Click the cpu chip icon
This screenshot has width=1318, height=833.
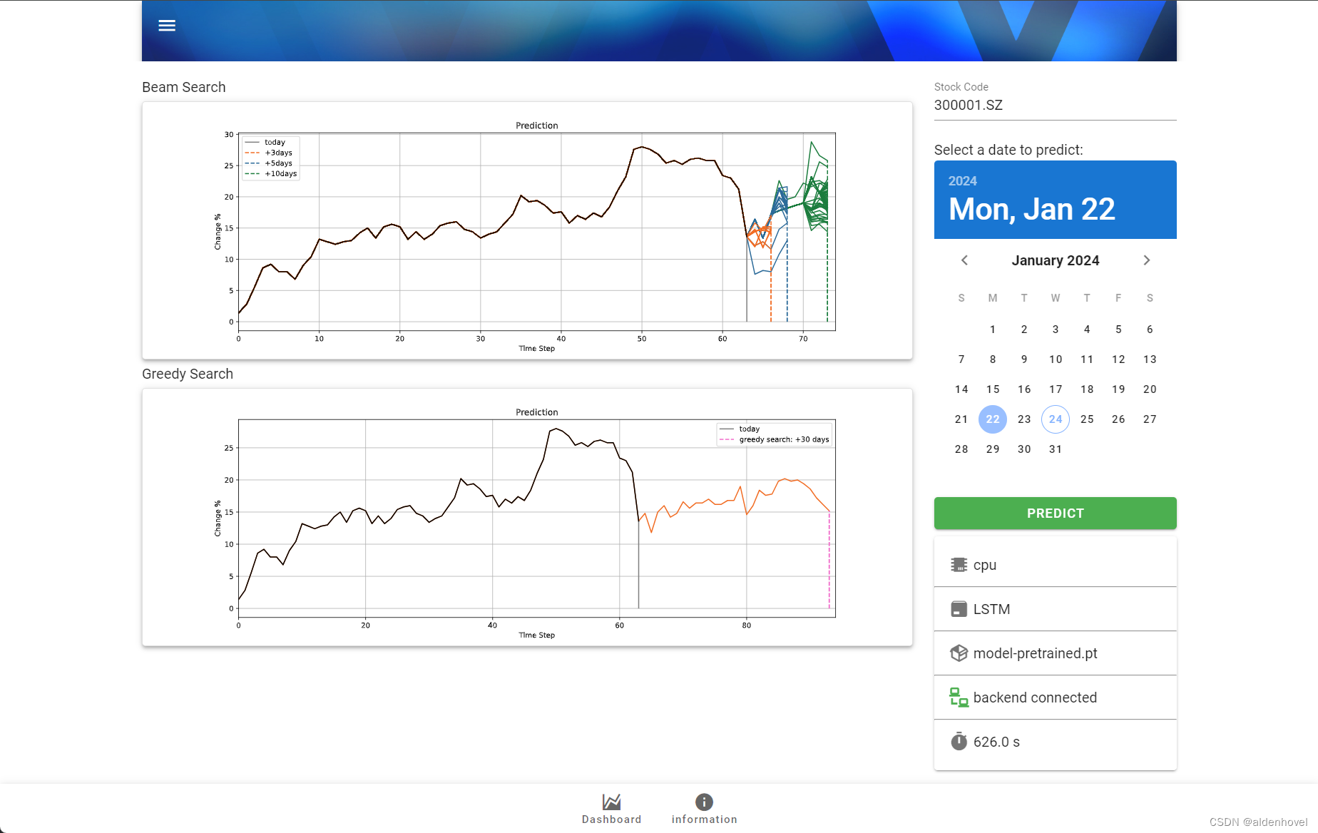(959, 565)
